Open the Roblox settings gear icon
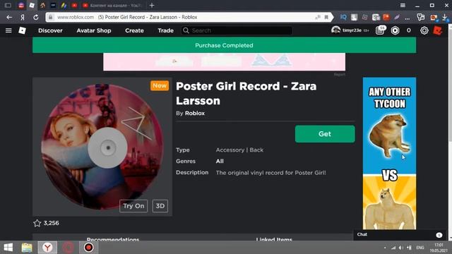The width and height of the screenshot is (452, 254). click(424, 30)
